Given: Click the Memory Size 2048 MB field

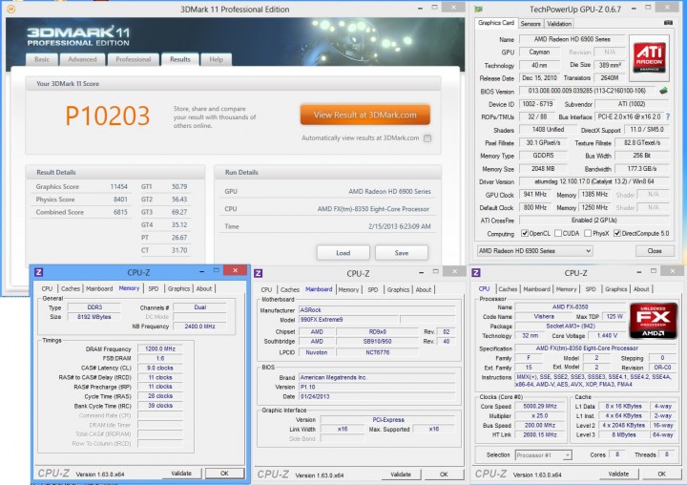Looking at the screenshot, I should (x=543, y=169).
